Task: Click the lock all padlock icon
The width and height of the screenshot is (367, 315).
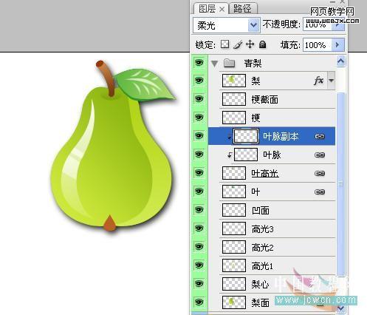Action: (263, 44)
